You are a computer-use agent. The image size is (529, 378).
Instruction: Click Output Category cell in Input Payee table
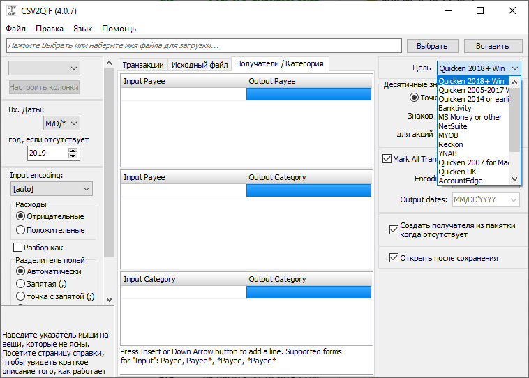[308, 190]
